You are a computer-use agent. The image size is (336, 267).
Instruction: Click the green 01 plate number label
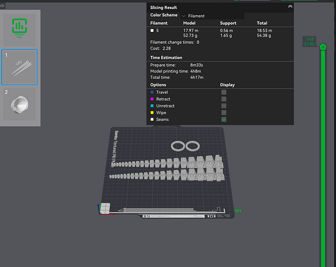[x=239, y=211]
